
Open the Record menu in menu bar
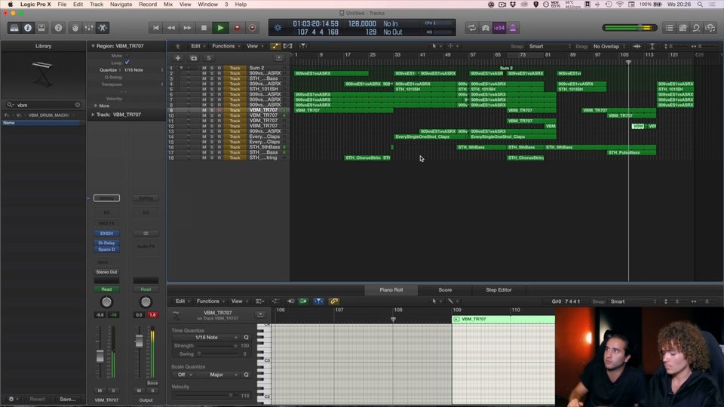coord(148,5)
